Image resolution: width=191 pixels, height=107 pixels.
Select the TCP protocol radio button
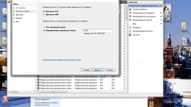(x=44, y=11)
